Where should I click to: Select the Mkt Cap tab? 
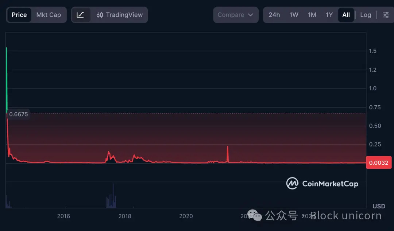click(49, 15)
